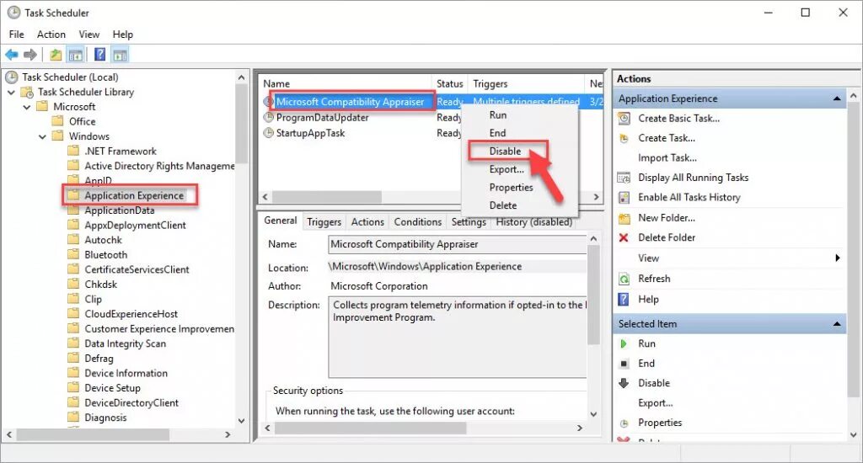Select the Customer Experience Improvement folder
The width and height of the screenshot is (863, 463).
(x=159, y=329)
